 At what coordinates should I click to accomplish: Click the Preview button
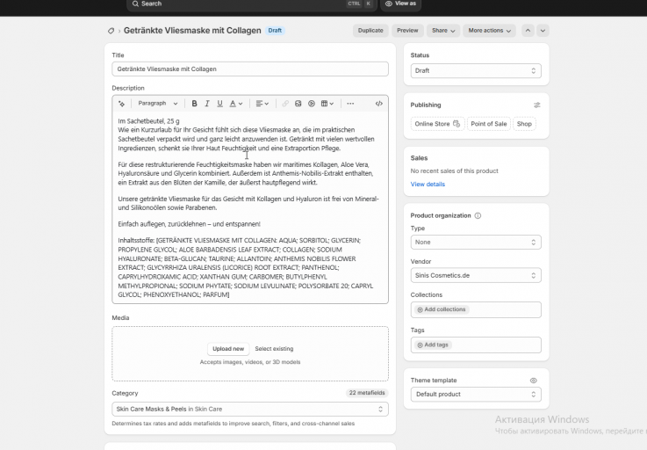[407, 31]
